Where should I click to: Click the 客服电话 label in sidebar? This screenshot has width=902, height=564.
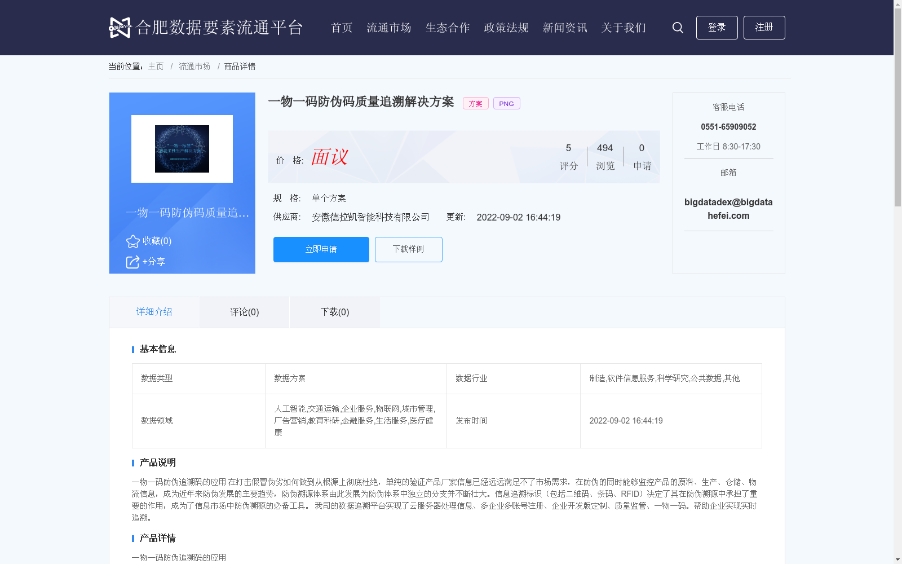(728, 107)
